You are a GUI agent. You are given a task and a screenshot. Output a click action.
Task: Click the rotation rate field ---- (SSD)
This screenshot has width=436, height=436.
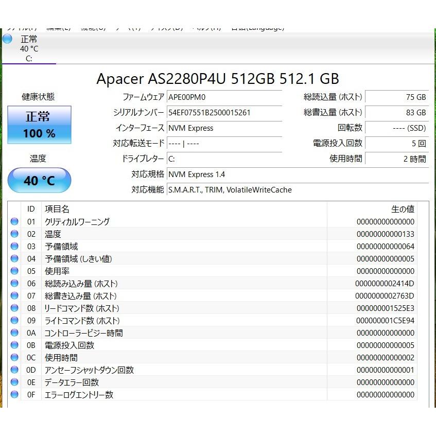pyautogui.click(x=397, y=128)
